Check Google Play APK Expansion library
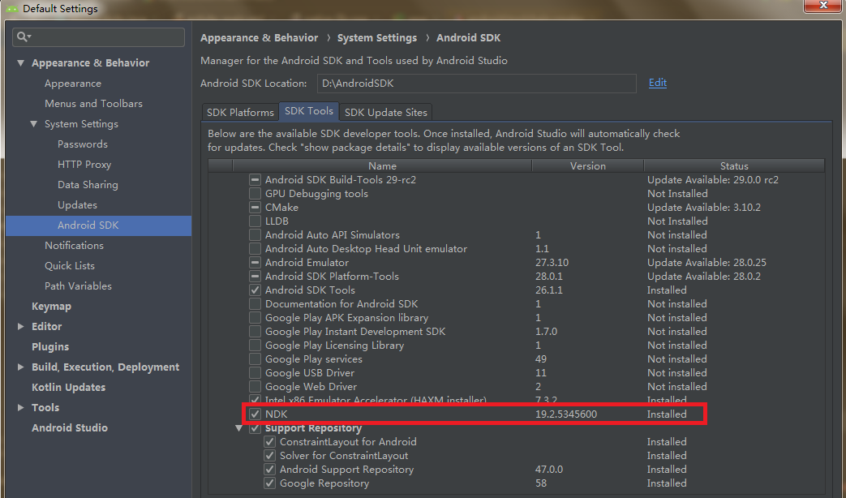The height and width of the screenshot is (498, 846). pos(256,318)
